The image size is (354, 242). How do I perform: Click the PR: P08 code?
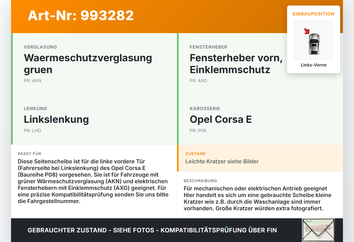tap(198, 131)
